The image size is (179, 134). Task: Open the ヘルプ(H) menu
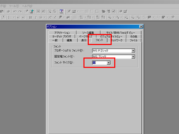pyautogui.click(x=27, y=6)
